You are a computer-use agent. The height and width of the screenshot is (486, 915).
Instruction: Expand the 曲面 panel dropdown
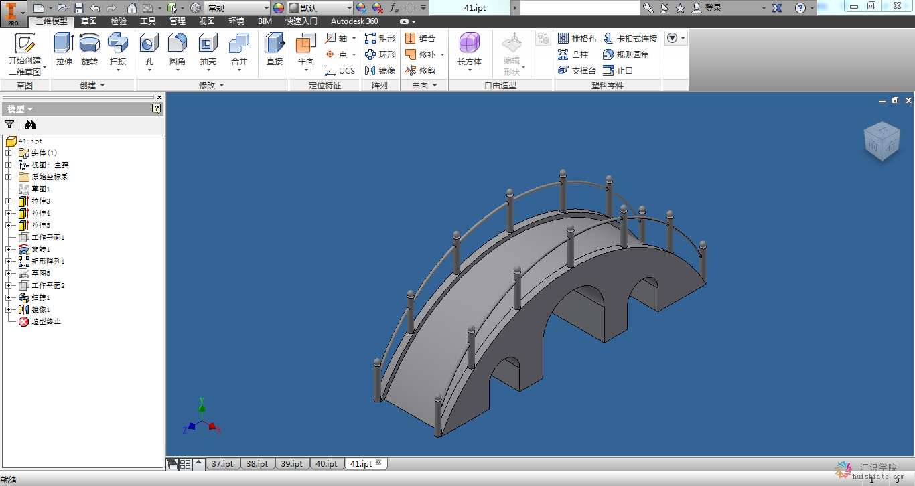pos(425,85)
